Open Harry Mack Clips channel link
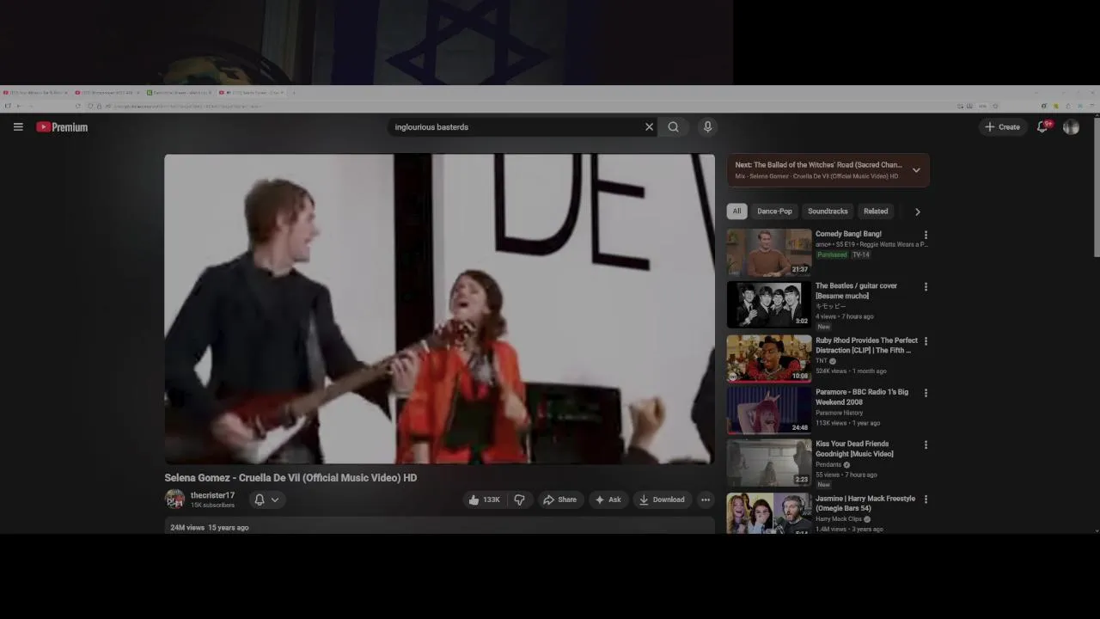This screenshot has height=619, width=1100. click(840, 519)
